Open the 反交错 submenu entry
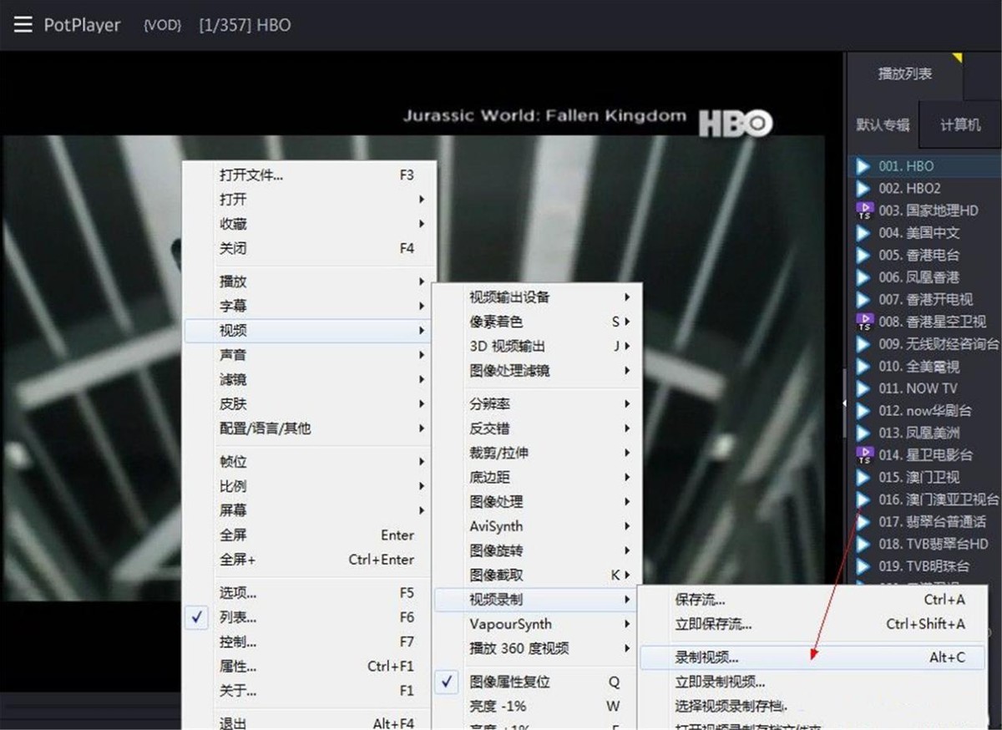The image size is (1002, 730). (x=538, y=428)
